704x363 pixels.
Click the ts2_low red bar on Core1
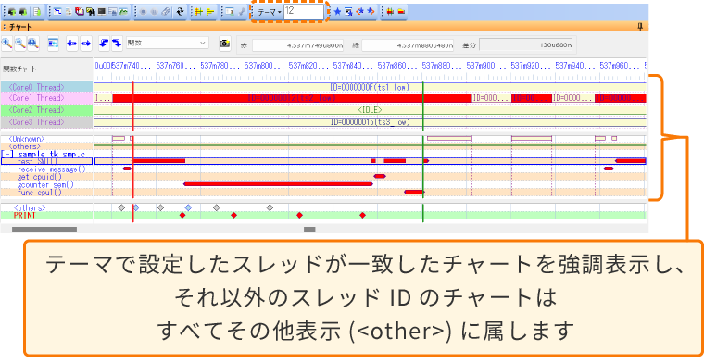click(x=292, y=98)
